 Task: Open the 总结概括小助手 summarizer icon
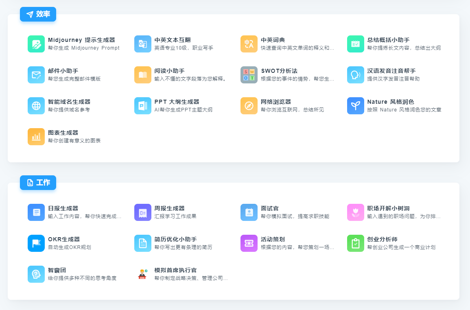(356, 44)
